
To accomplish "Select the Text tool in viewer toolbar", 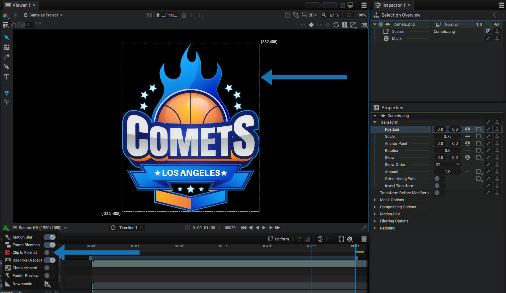I will tap(6, 77).
